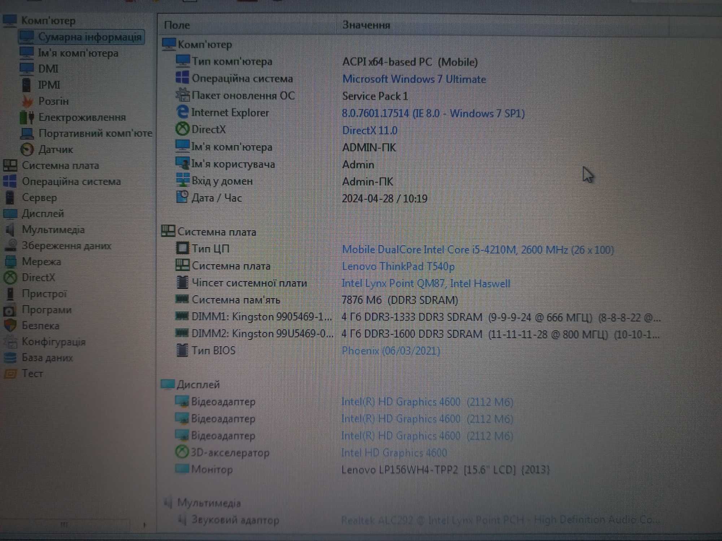Click the Конфігурація icon
The image size is (722, 541).
(10, 342)
